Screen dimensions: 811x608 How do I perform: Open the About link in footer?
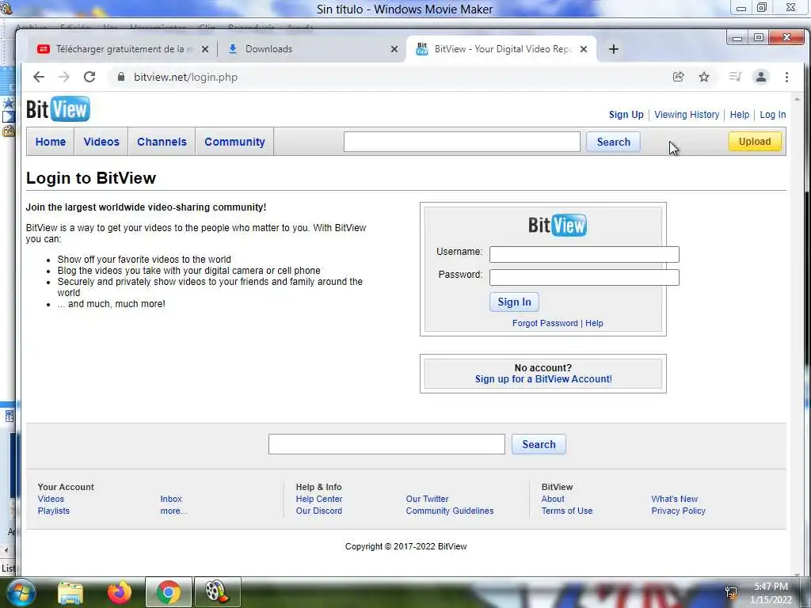pos(552,499)
